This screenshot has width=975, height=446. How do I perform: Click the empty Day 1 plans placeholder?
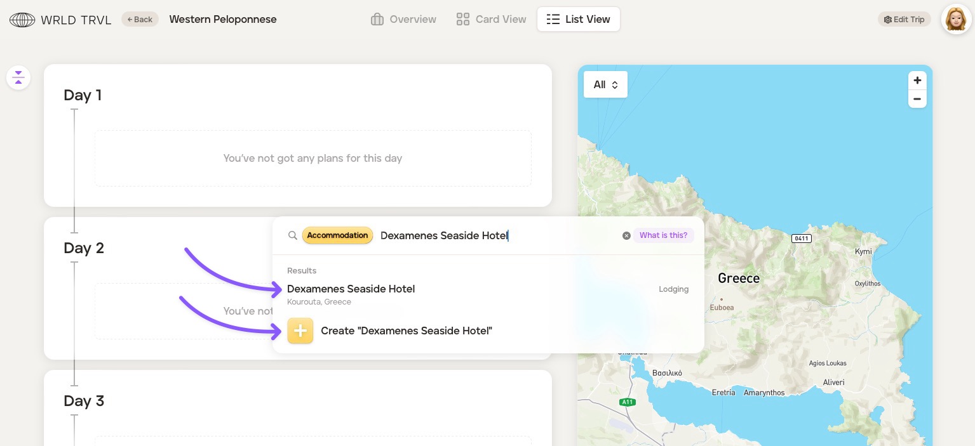click(313, 158)
